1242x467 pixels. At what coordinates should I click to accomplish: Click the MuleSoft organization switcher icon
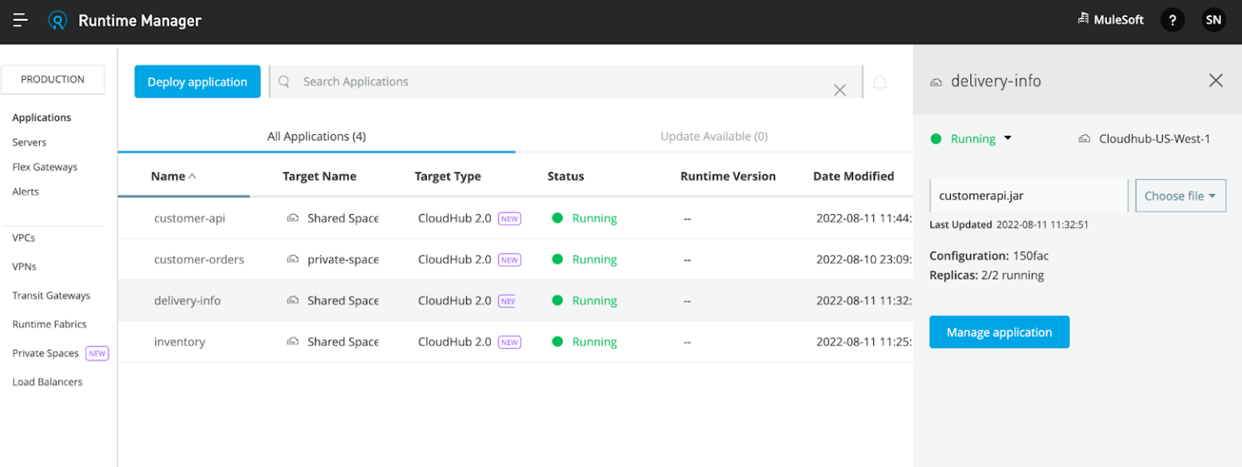click(x=1083, y=18)
